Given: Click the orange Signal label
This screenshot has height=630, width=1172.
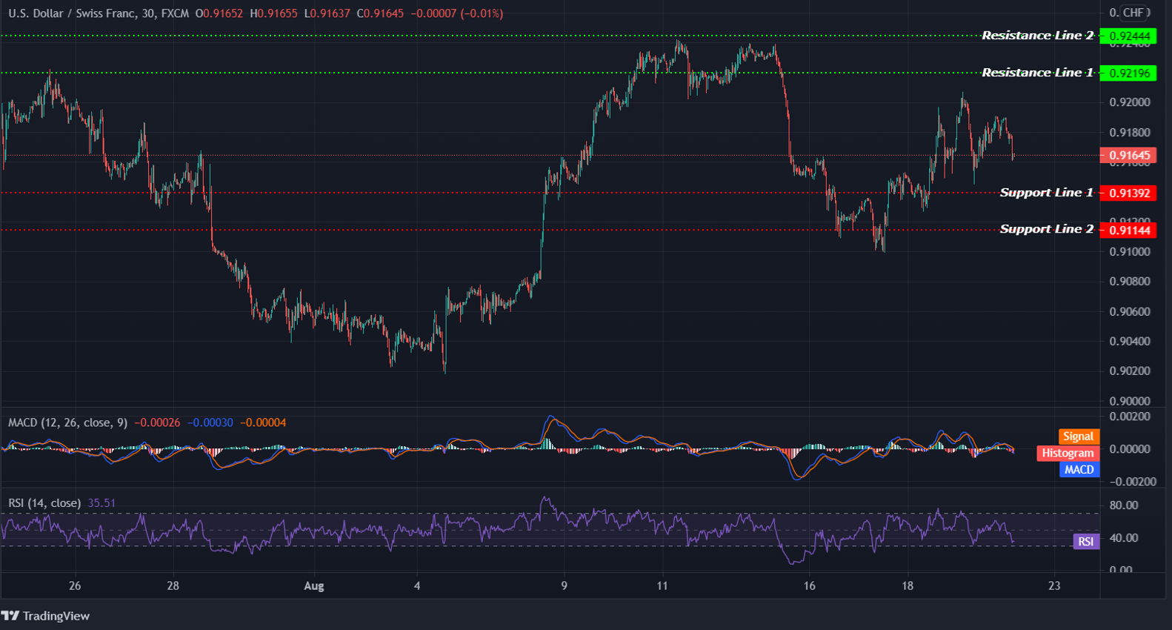Looking at the screenshot, I should [1078, 437].
